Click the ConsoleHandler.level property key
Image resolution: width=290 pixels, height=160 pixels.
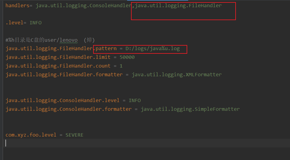pyautogui.click(x=63, y=101)
